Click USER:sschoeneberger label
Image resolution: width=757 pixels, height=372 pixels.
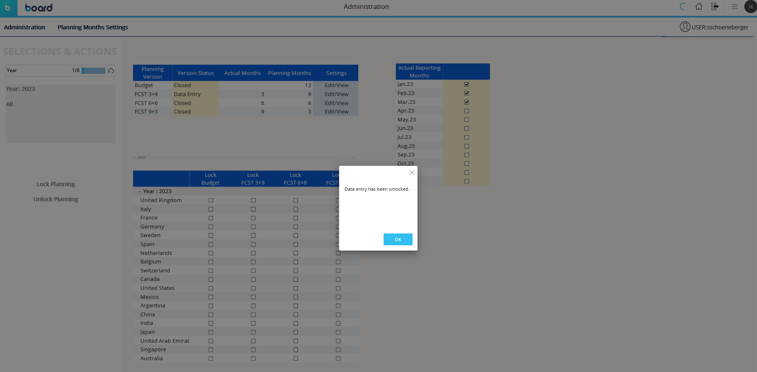tap(720, 27)
